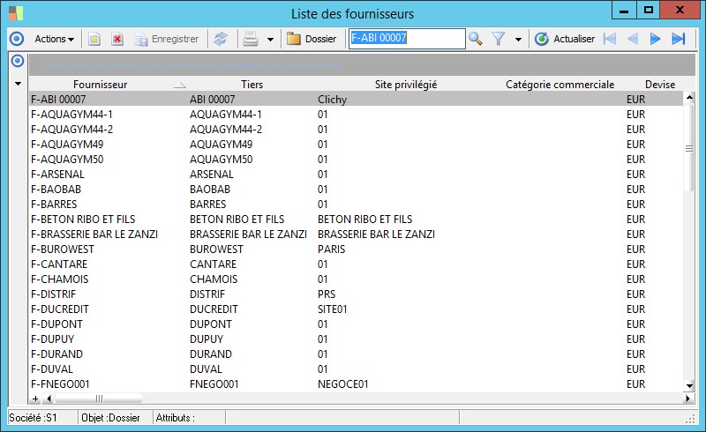Click the horizontal scrollbar left arrow
Image resolution: width=706 pixels, height=432 pixels.
pos(49,398)
